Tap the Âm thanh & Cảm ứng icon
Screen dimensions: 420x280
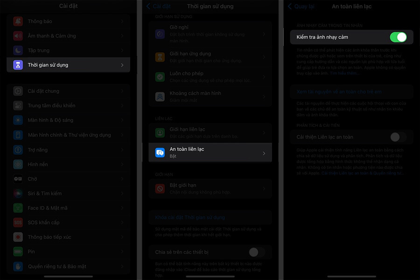tap(18, 36)
